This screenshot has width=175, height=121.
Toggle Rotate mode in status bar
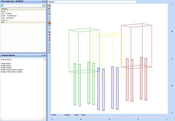pyautogui.click(x=83, y=115)
